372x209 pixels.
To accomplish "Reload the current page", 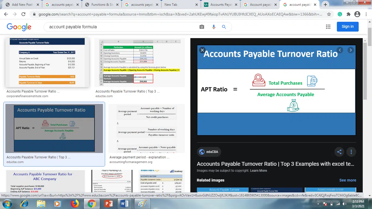I will (23, 14).
